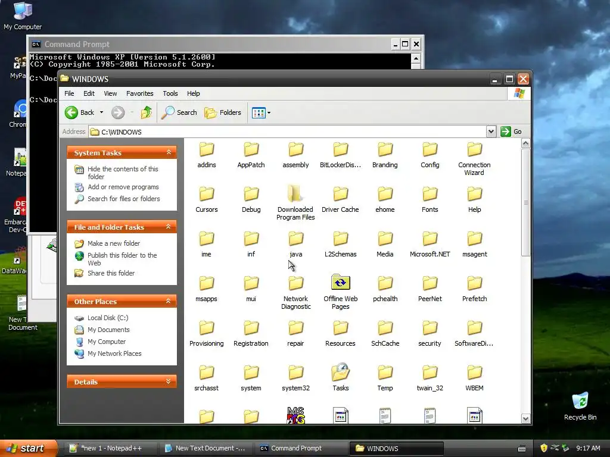
Task: Select the WBEM folder icon
Action: pyautogui.click(x=475, y=373)
